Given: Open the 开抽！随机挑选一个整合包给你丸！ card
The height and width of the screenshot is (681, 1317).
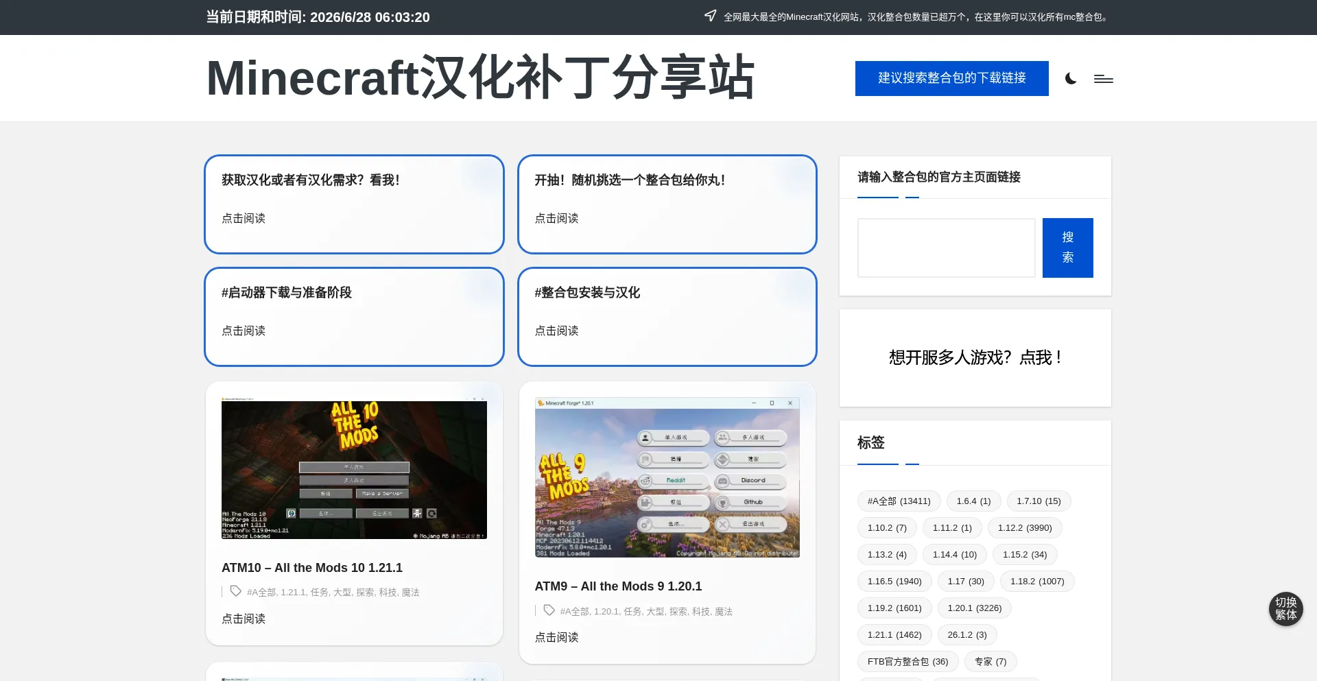Looking at the screenshot, I should pos(667,204).
